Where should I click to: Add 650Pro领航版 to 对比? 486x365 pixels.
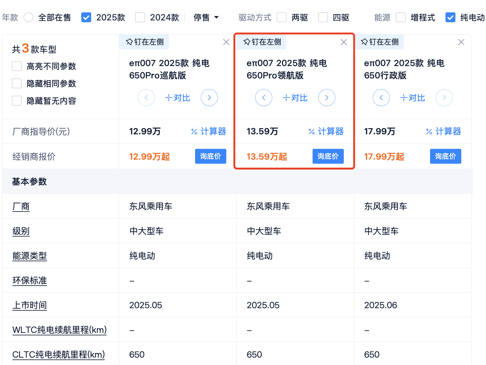[x=295, y=98]
